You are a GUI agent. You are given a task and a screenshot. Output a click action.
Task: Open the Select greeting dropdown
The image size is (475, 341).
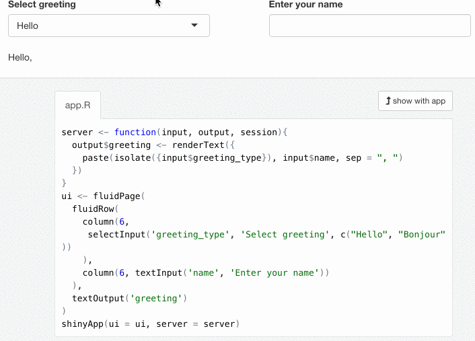point(109,26)
